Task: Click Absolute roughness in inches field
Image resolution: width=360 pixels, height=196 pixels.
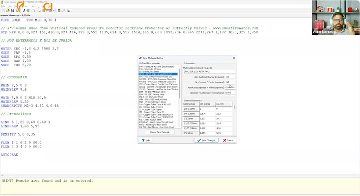Action: coord(230,88)
